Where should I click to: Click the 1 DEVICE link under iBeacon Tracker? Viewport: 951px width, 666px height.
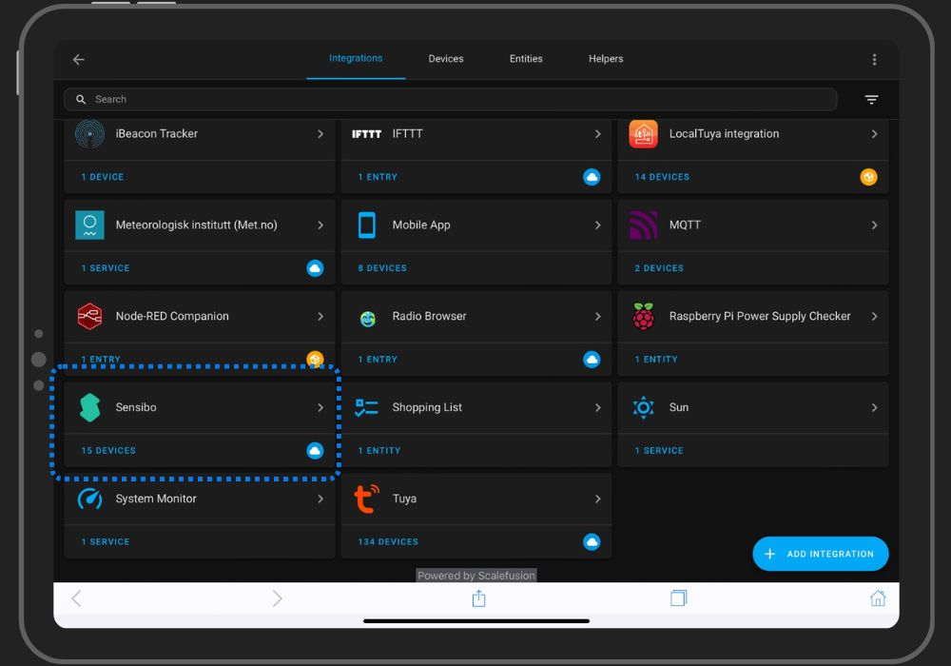(x=105, y=176)
